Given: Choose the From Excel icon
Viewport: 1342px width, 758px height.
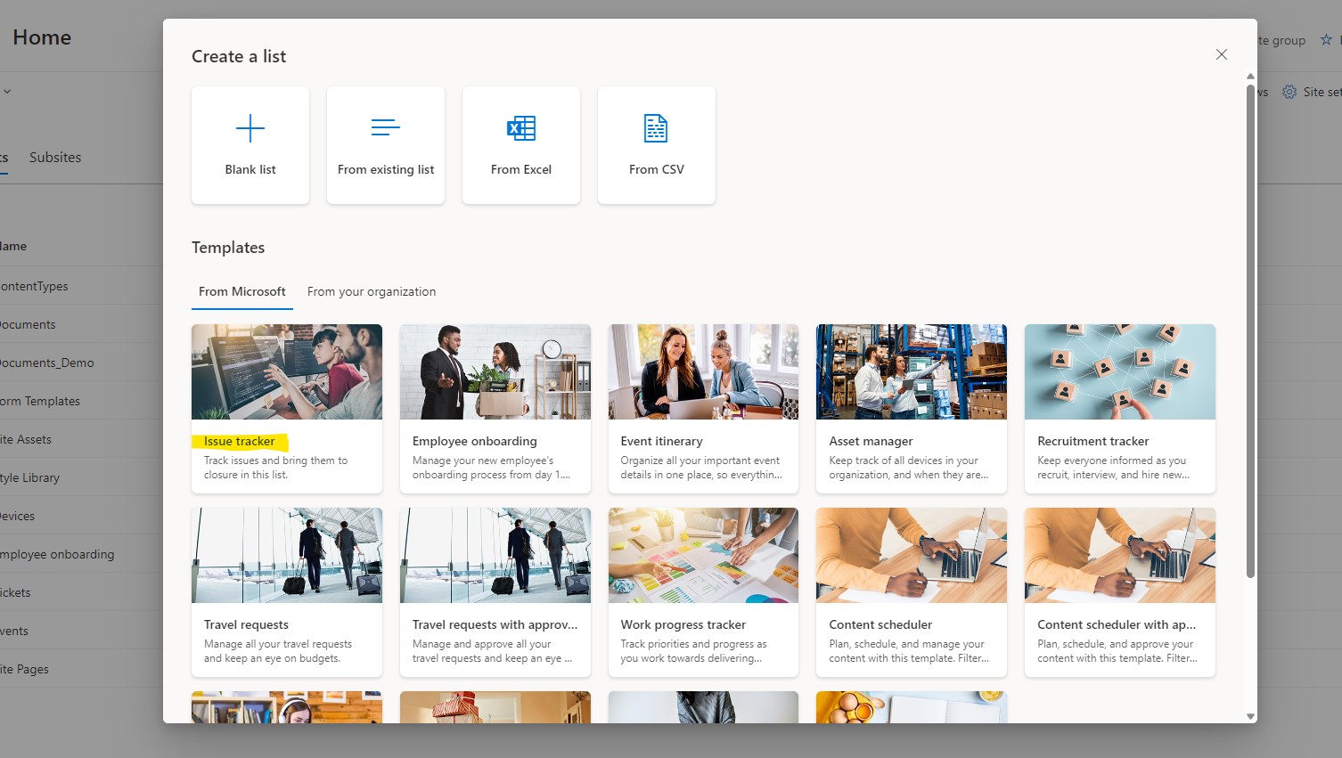Looking at the screenshot, I should coord(521,128).
